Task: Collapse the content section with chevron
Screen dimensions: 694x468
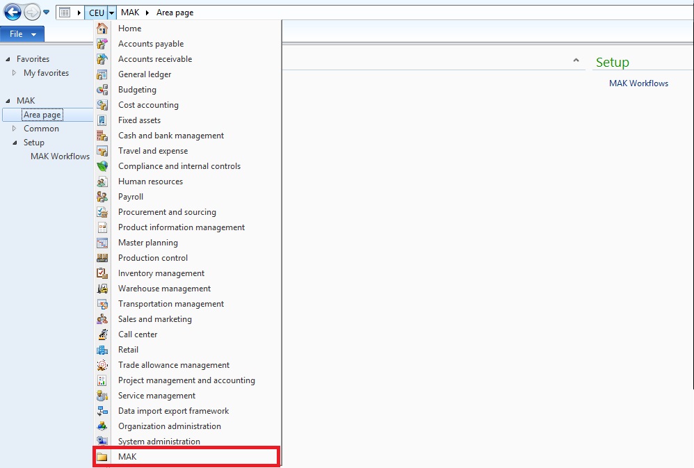Action: pyautogui.click(x=576, y=60)
